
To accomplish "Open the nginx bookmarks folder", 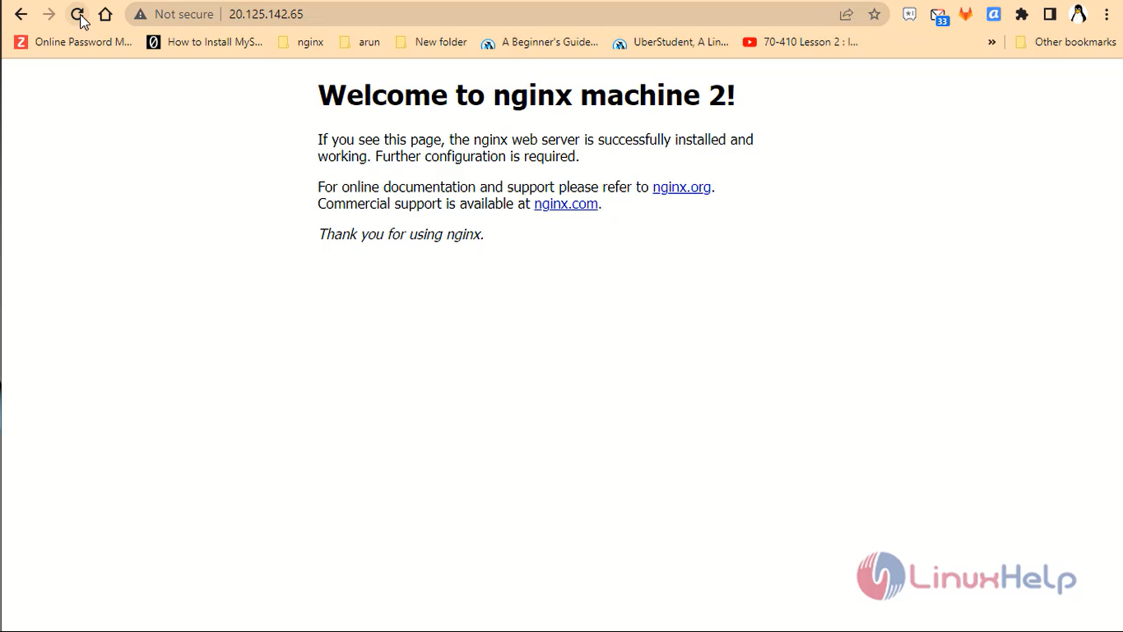I will (x=301, y=42).
